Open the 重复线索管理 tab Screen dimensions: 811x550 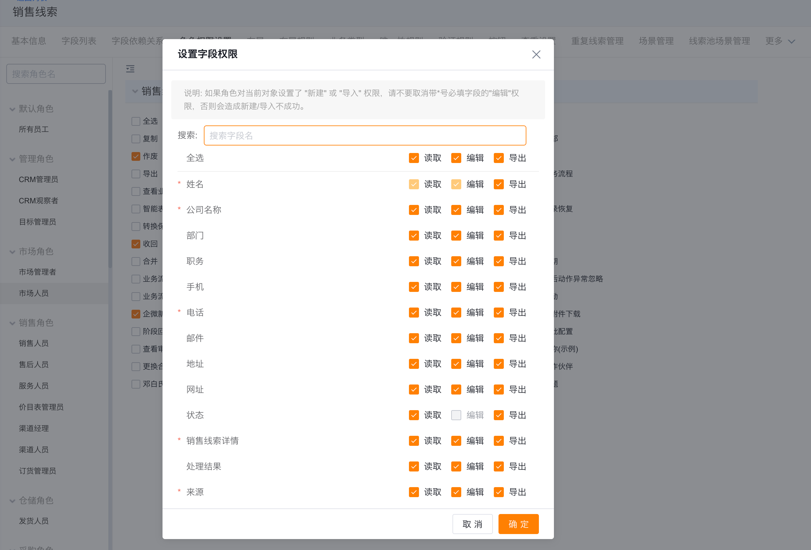(x=597, y=41)
